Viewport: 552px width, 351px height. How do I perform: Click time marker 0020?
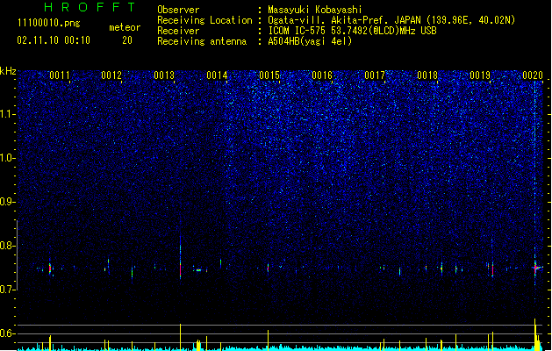[533, 75]
